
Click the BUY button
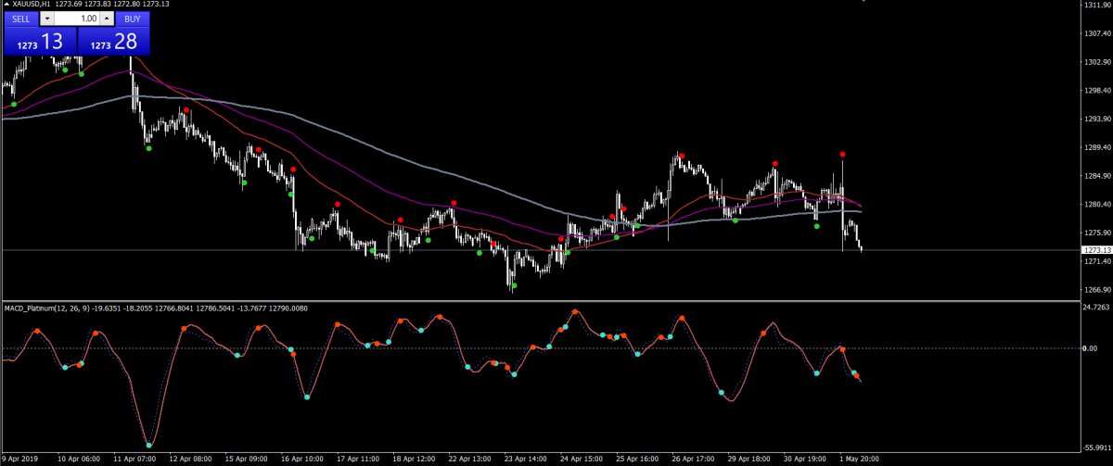[133, 19]
